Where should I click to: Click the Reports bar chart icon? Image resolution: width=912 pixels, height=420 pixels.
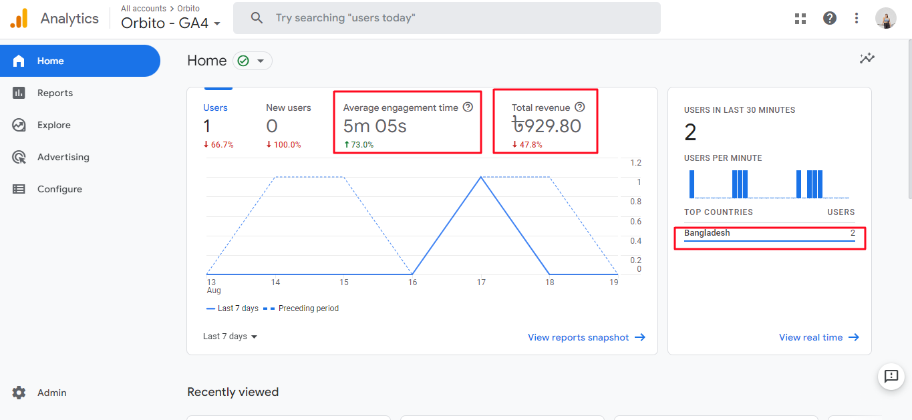pyautogui.click(x=19, y=93)
